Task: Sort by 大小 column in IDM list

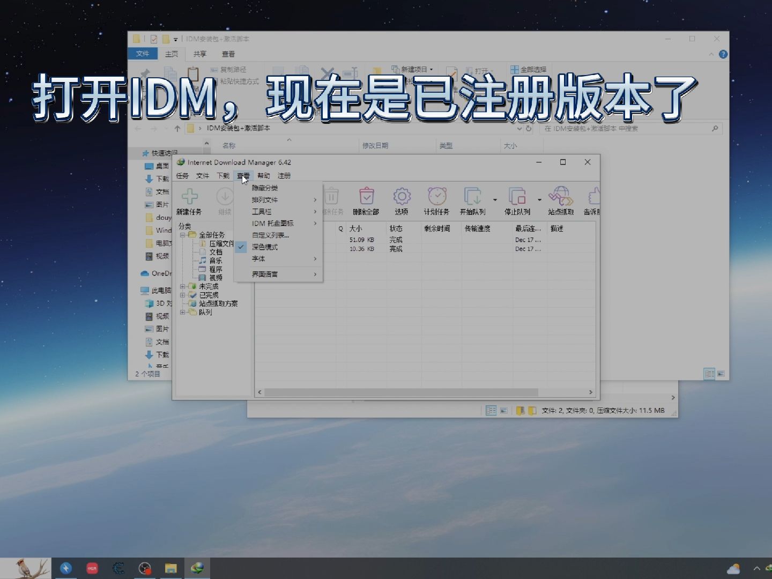Action: (366, 228)
